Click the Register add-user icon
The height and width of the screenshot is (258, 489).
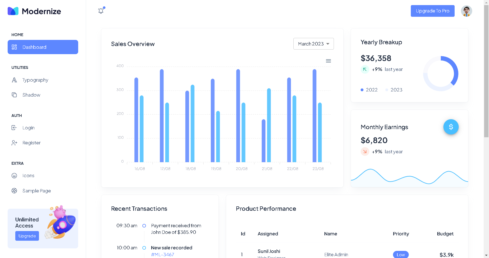pos(14,143)
